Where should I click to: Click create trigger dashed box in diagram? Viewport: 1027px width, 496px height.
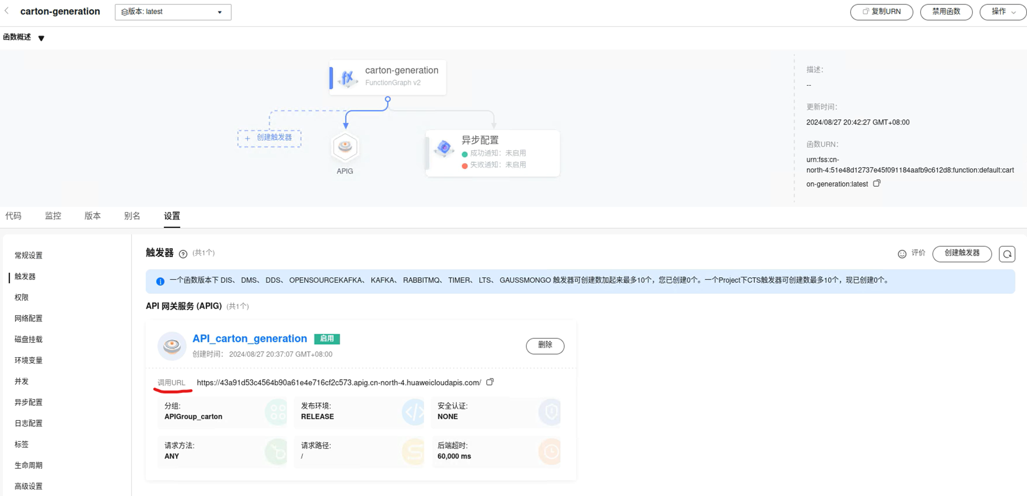(x=269, y=138)
